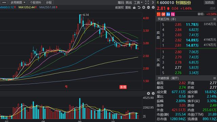Screen dimensions: 217x122
Task: Open the 个股资料 tab
Action: click(36, 2)
